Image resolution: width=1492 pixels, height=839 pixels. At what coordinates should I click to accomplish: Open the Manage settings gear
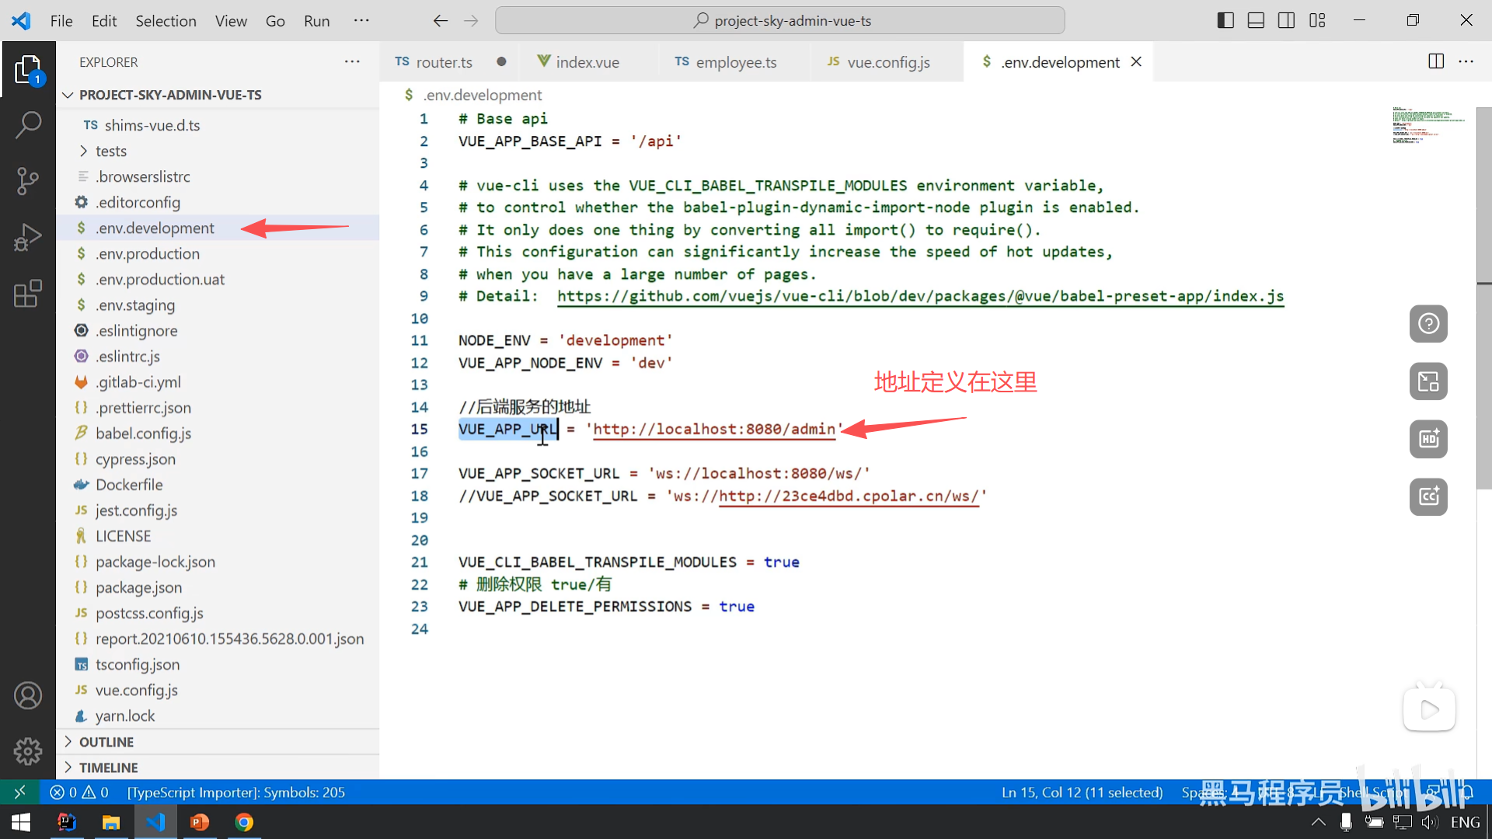[28, 751]
